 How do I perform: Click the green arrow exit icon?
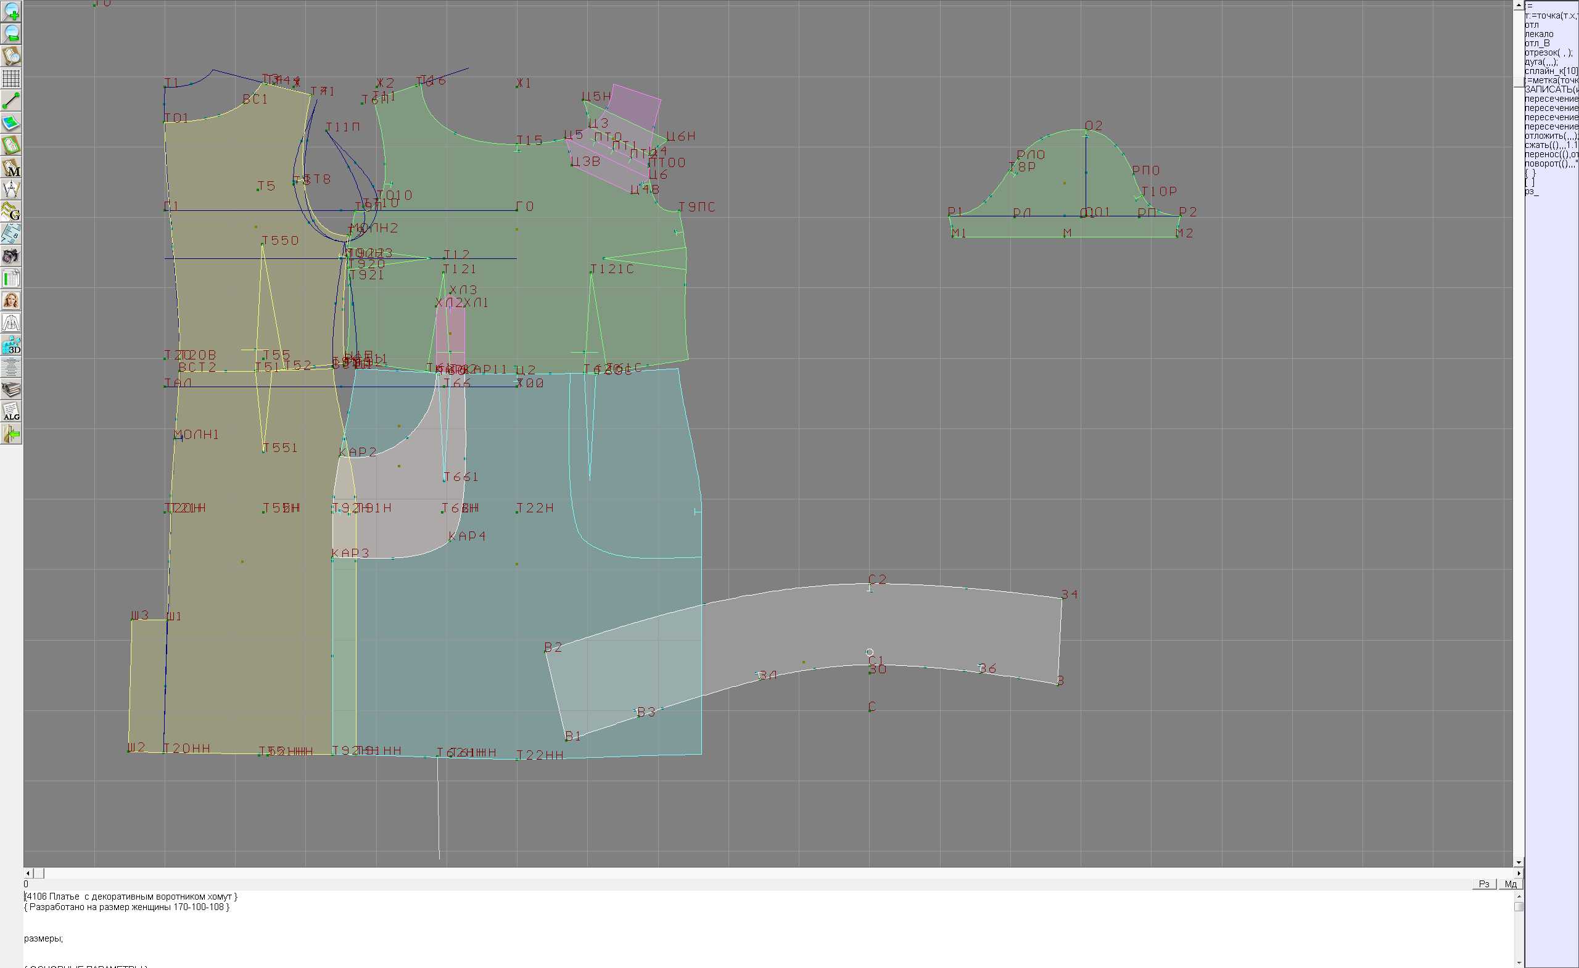pyautogui.click(x=11, y=434)
